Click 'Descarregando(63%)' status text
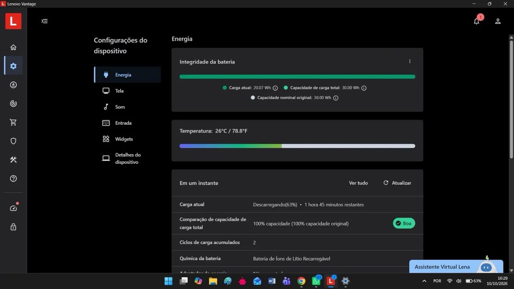Screen dimensions: 514x289 pyautogui.click(x=275, y=205)
